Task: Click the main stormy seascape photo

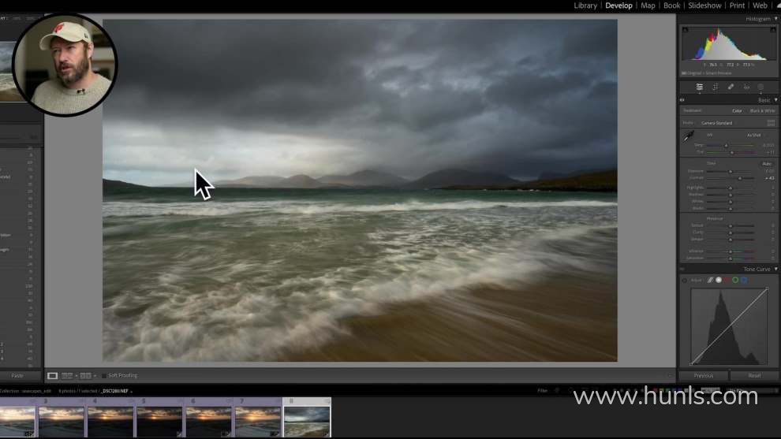Action: coord(360,190)
